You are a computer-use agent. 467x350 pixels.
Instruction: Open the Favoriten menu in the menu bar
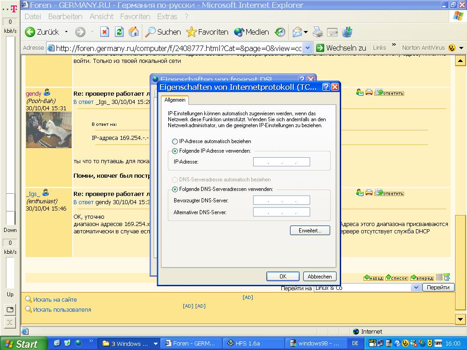135,16
